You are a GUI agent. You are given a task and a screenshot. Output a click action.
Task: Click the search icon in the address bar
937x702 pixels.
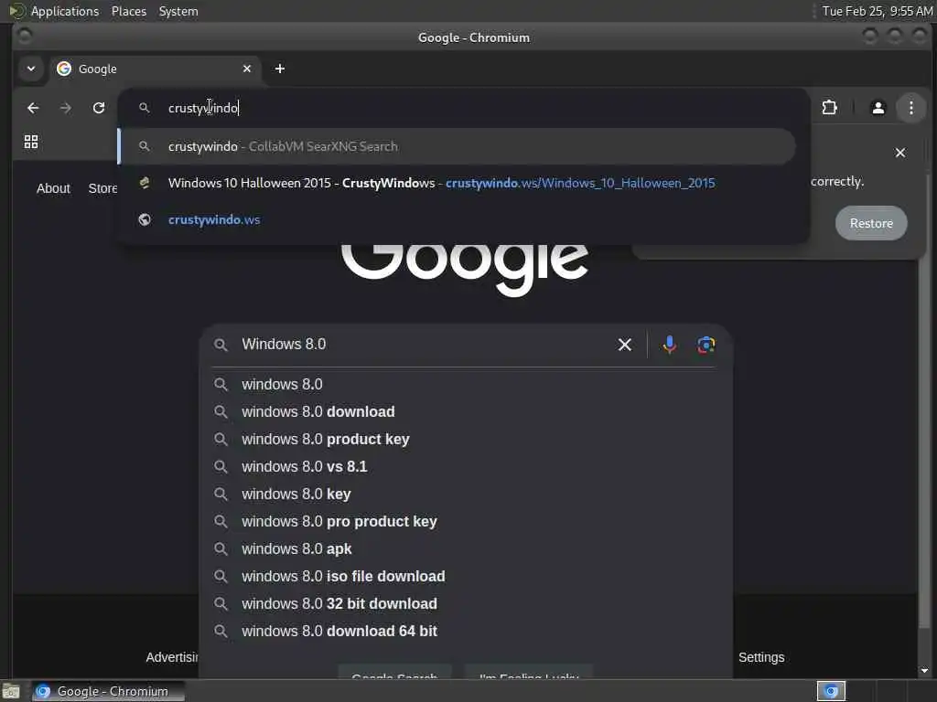pos(144,108)
